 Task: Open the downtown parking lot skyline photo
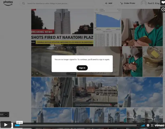(x=95, y=92)
